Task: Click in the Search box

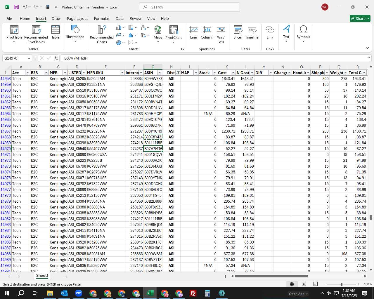Action: [190, 7]
